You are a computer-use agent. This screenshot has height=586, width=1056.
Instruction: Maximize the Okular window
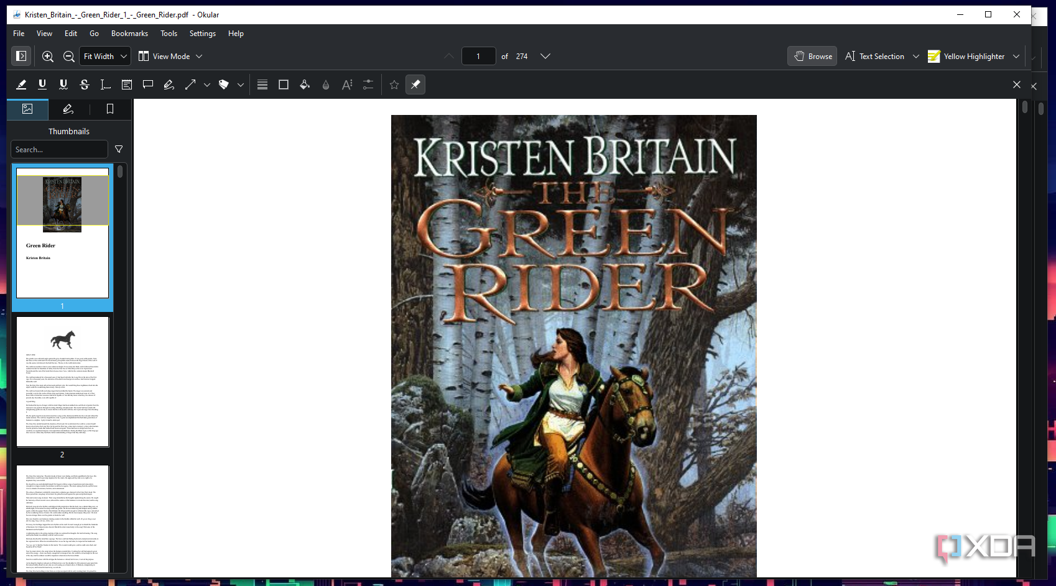tap(988, 14)
